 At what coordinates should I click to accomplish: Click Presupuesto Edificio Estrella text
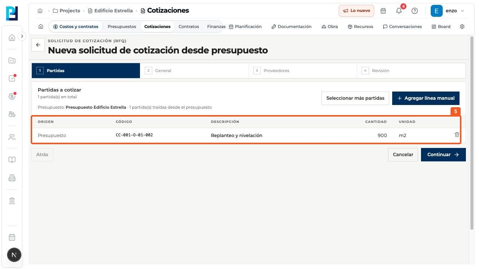[x=96, y=107]
